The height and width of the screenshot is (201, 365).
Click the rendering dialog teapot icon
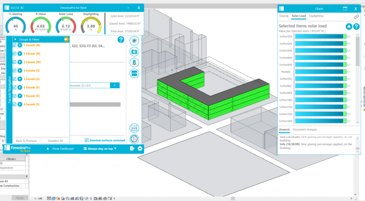point(67,199)
